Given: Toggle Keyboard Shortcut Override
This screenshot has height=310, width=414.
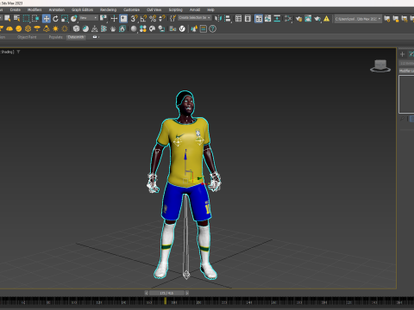Looking at the screenshot, I should point(123,19).
